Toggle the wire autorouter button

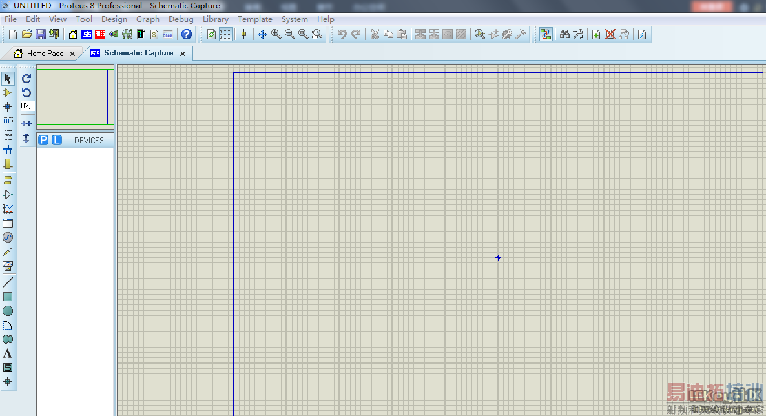546,35
